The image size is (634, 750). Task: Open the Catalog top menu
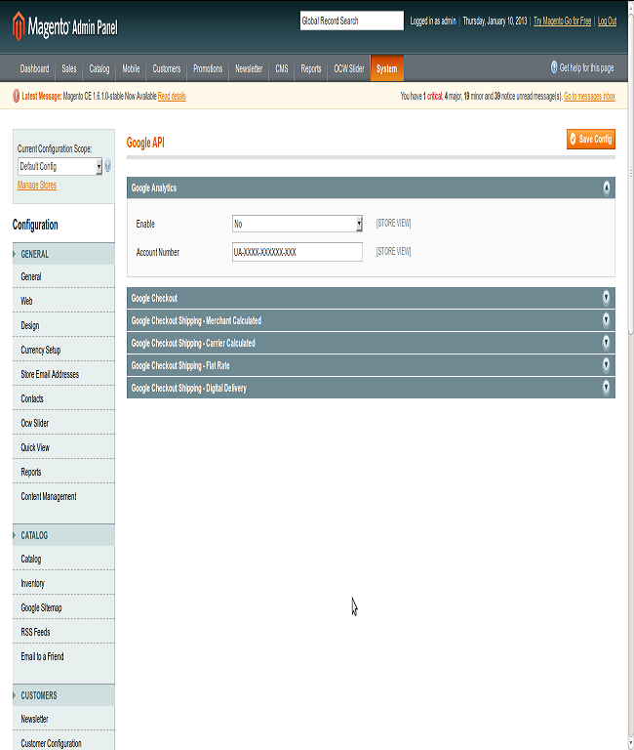tap(99, 68)
